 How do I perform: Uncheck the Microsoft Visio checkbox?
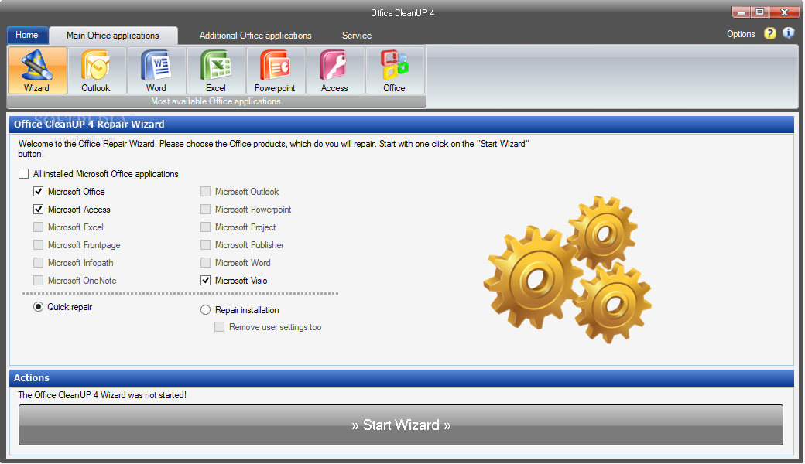(x=205, y=281)
